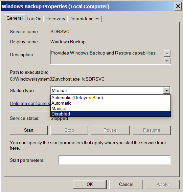This screenshot has width=183, height=192.
Task: Open the Log On tab
Action: pyautogui.click(x=34, y=19)
